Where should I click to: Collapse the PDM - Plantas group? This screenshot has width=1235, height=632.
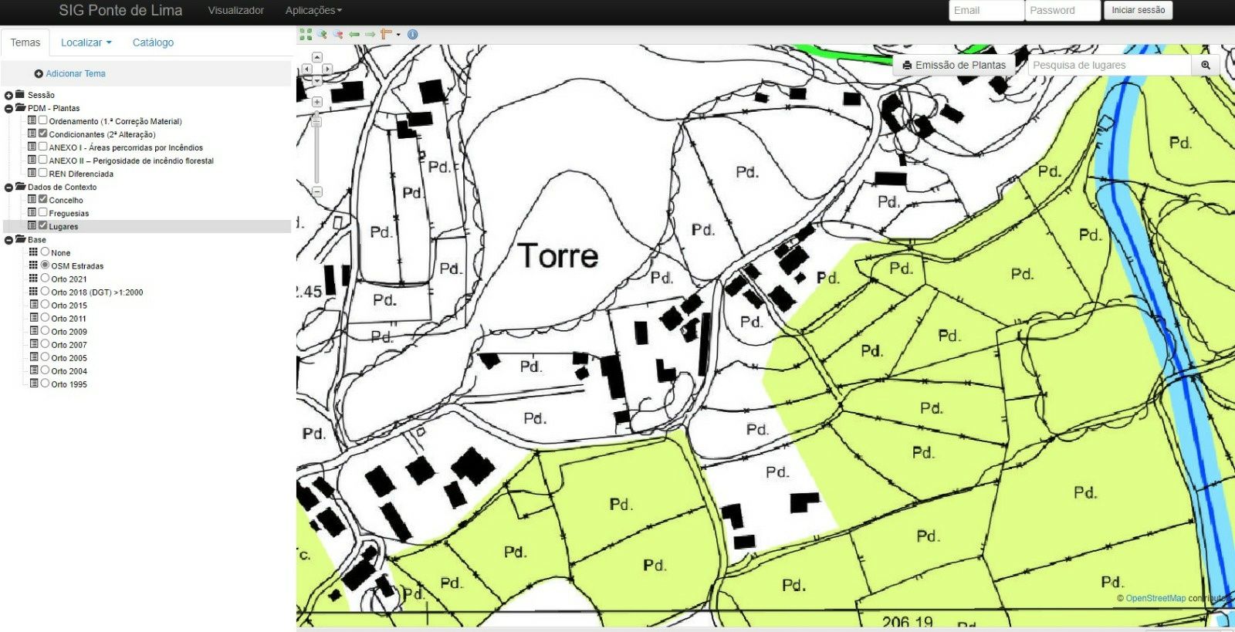[x=9, y=109]
